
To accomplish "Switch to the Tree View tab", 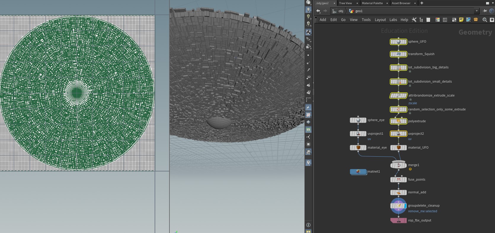I will (x=345, y=3).
